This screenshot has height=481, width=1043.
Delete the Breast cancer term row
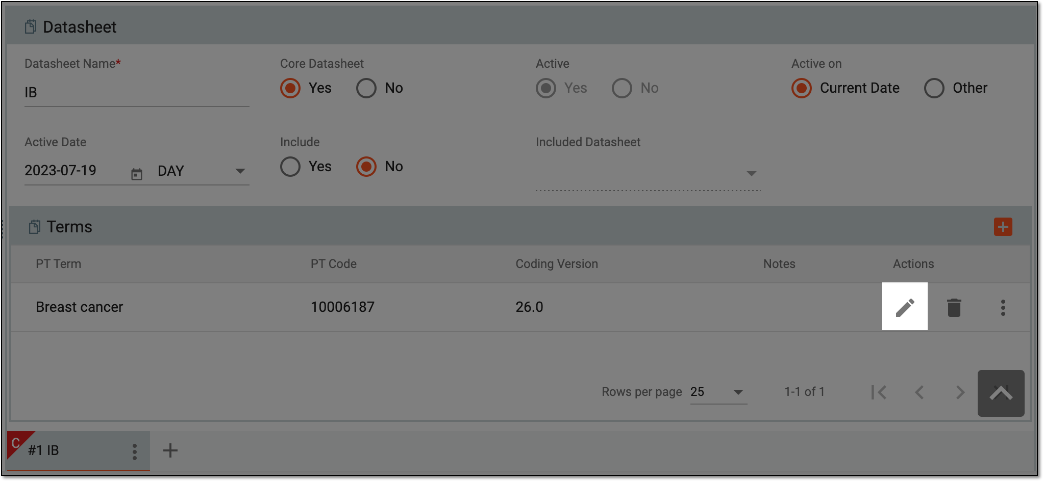(x=954, y=308)
